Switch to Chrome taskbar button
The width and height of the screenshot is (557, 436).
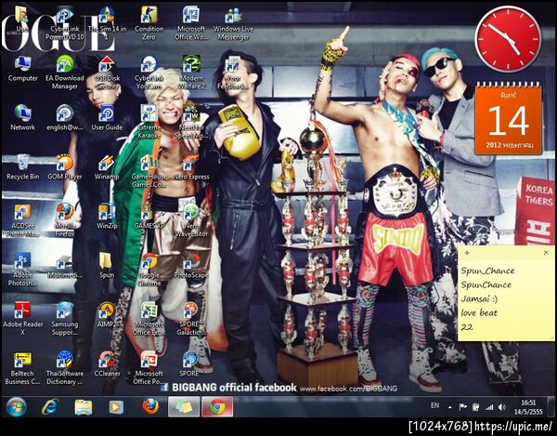coord(217,407)
